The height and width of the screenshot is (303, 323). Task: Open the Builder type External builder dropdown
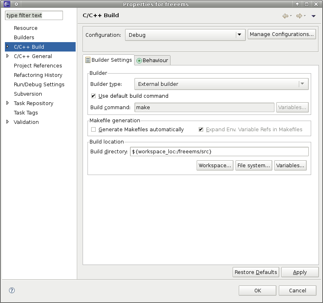222,84
